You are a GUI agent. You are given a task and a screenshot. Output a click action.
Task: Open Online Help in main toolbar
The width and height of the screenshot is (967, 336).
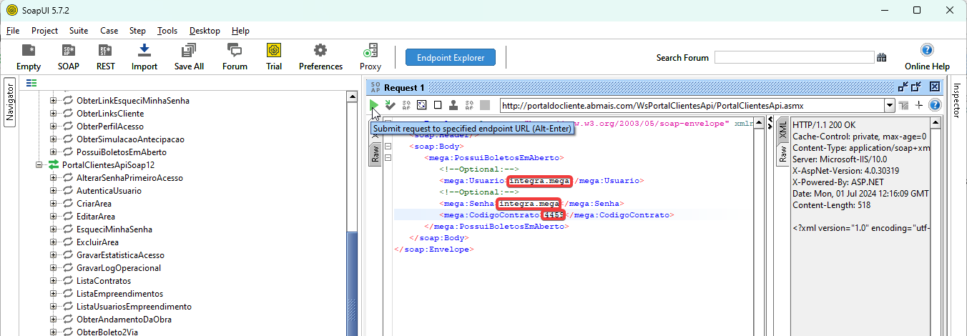(x=927, y=57)
